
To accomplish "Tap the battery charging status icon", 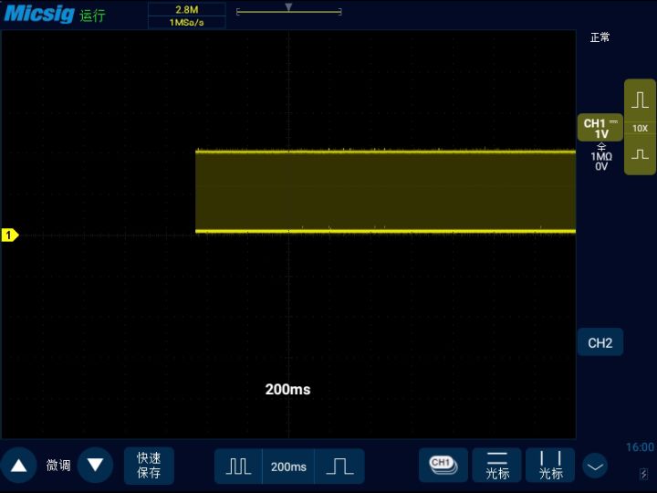I will [643, 474].
